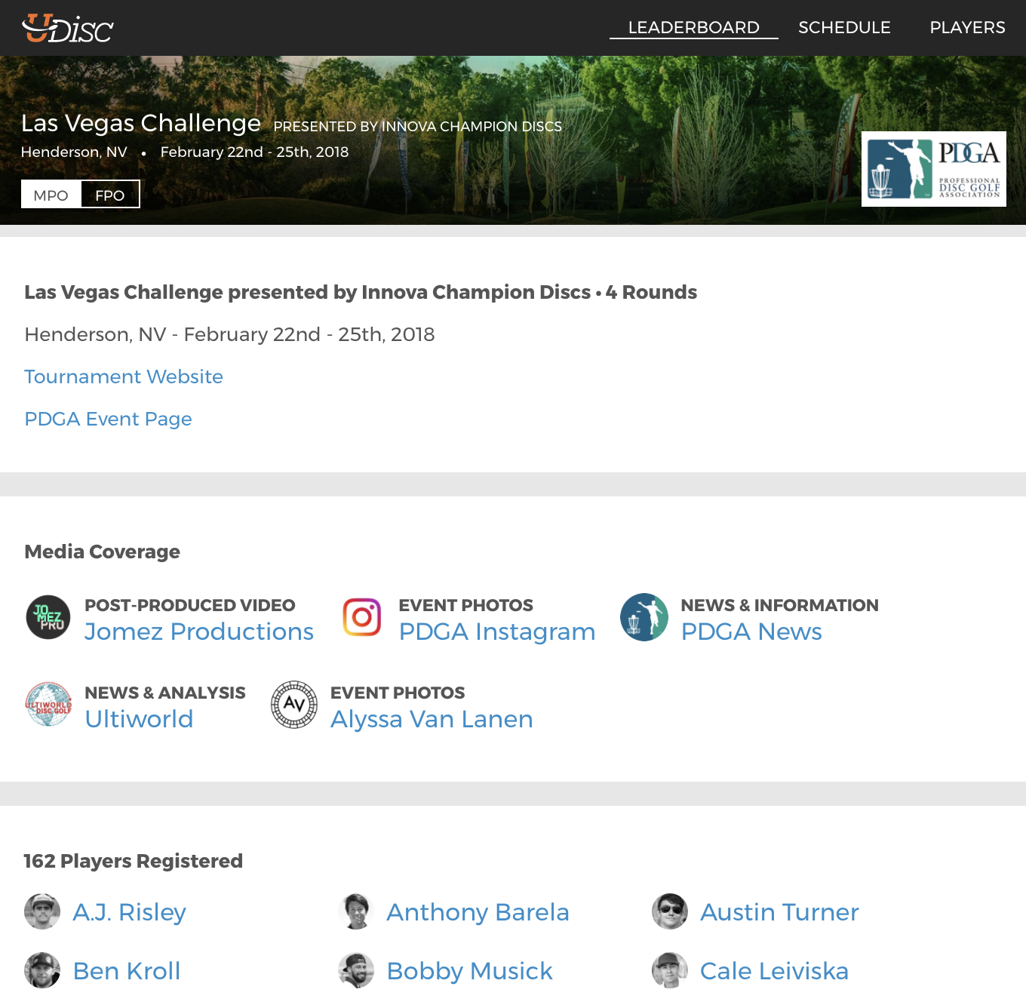Keep FPO division selected
The height and width of the screenshot is (1008, 1026).
pos(110,195)
